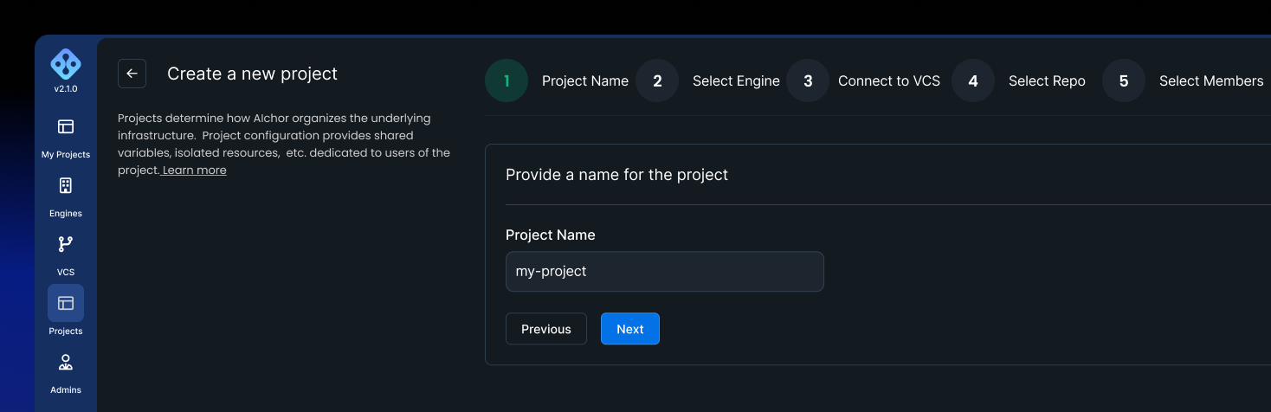The width and height of the screenshot is (1271, 412).
Task: Click step 4 circle in stepper
Action: tap(973, 80)
